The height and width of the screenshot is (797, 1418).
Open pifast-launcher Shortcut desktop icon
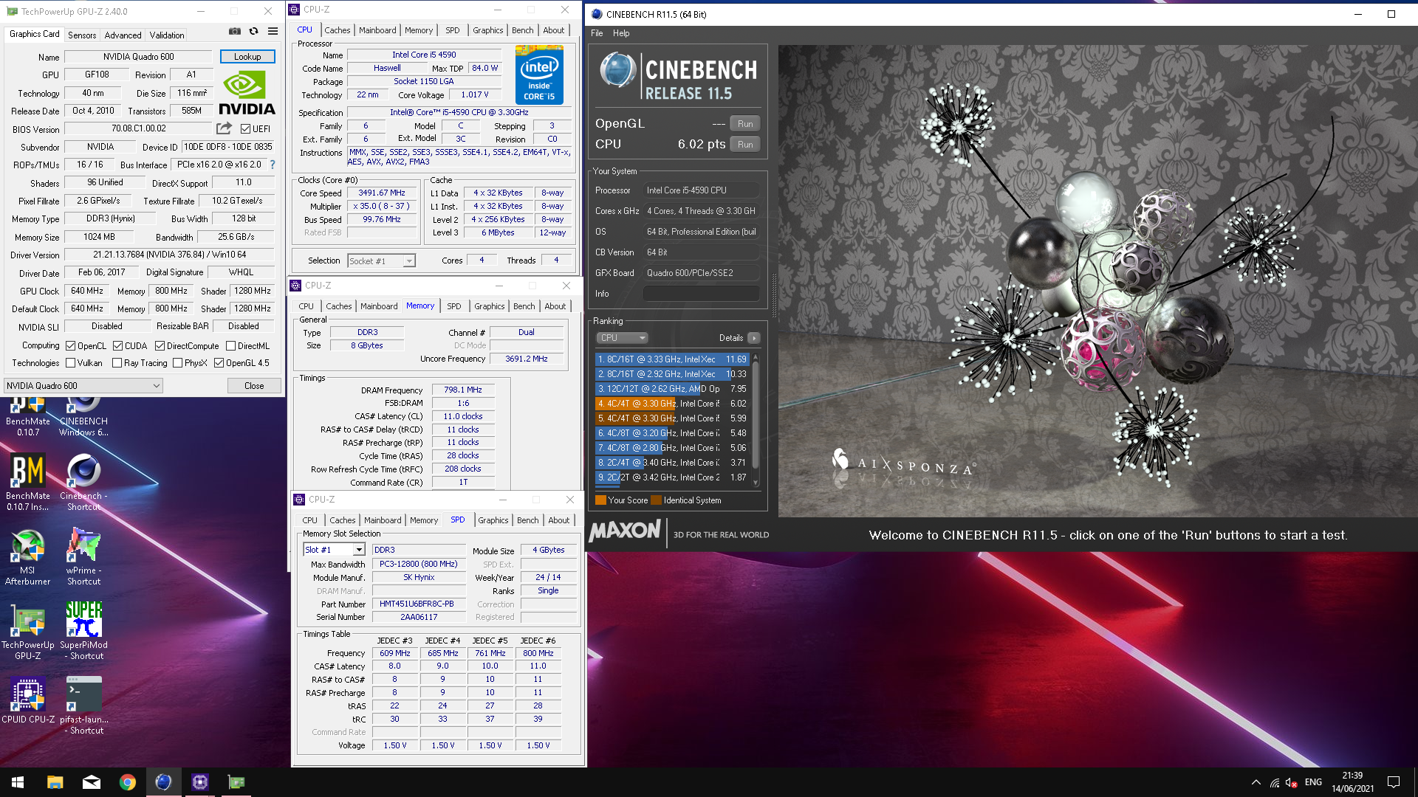coord(83,706)
